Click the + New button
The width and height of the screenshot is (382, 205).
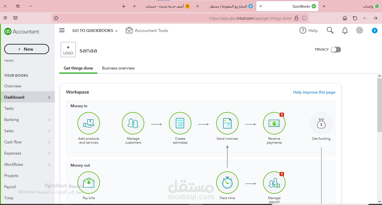[x=27, y=49]
